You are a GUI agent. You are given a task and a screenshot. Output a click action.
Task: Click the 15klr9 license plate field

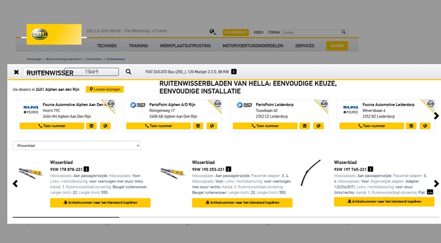coord(92,72)
